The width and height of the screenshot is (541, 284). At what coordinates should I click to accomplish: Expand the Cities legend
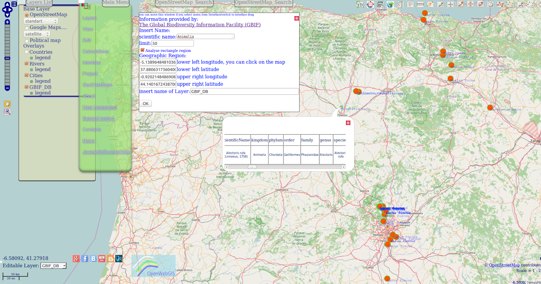[x=31, y=81]
